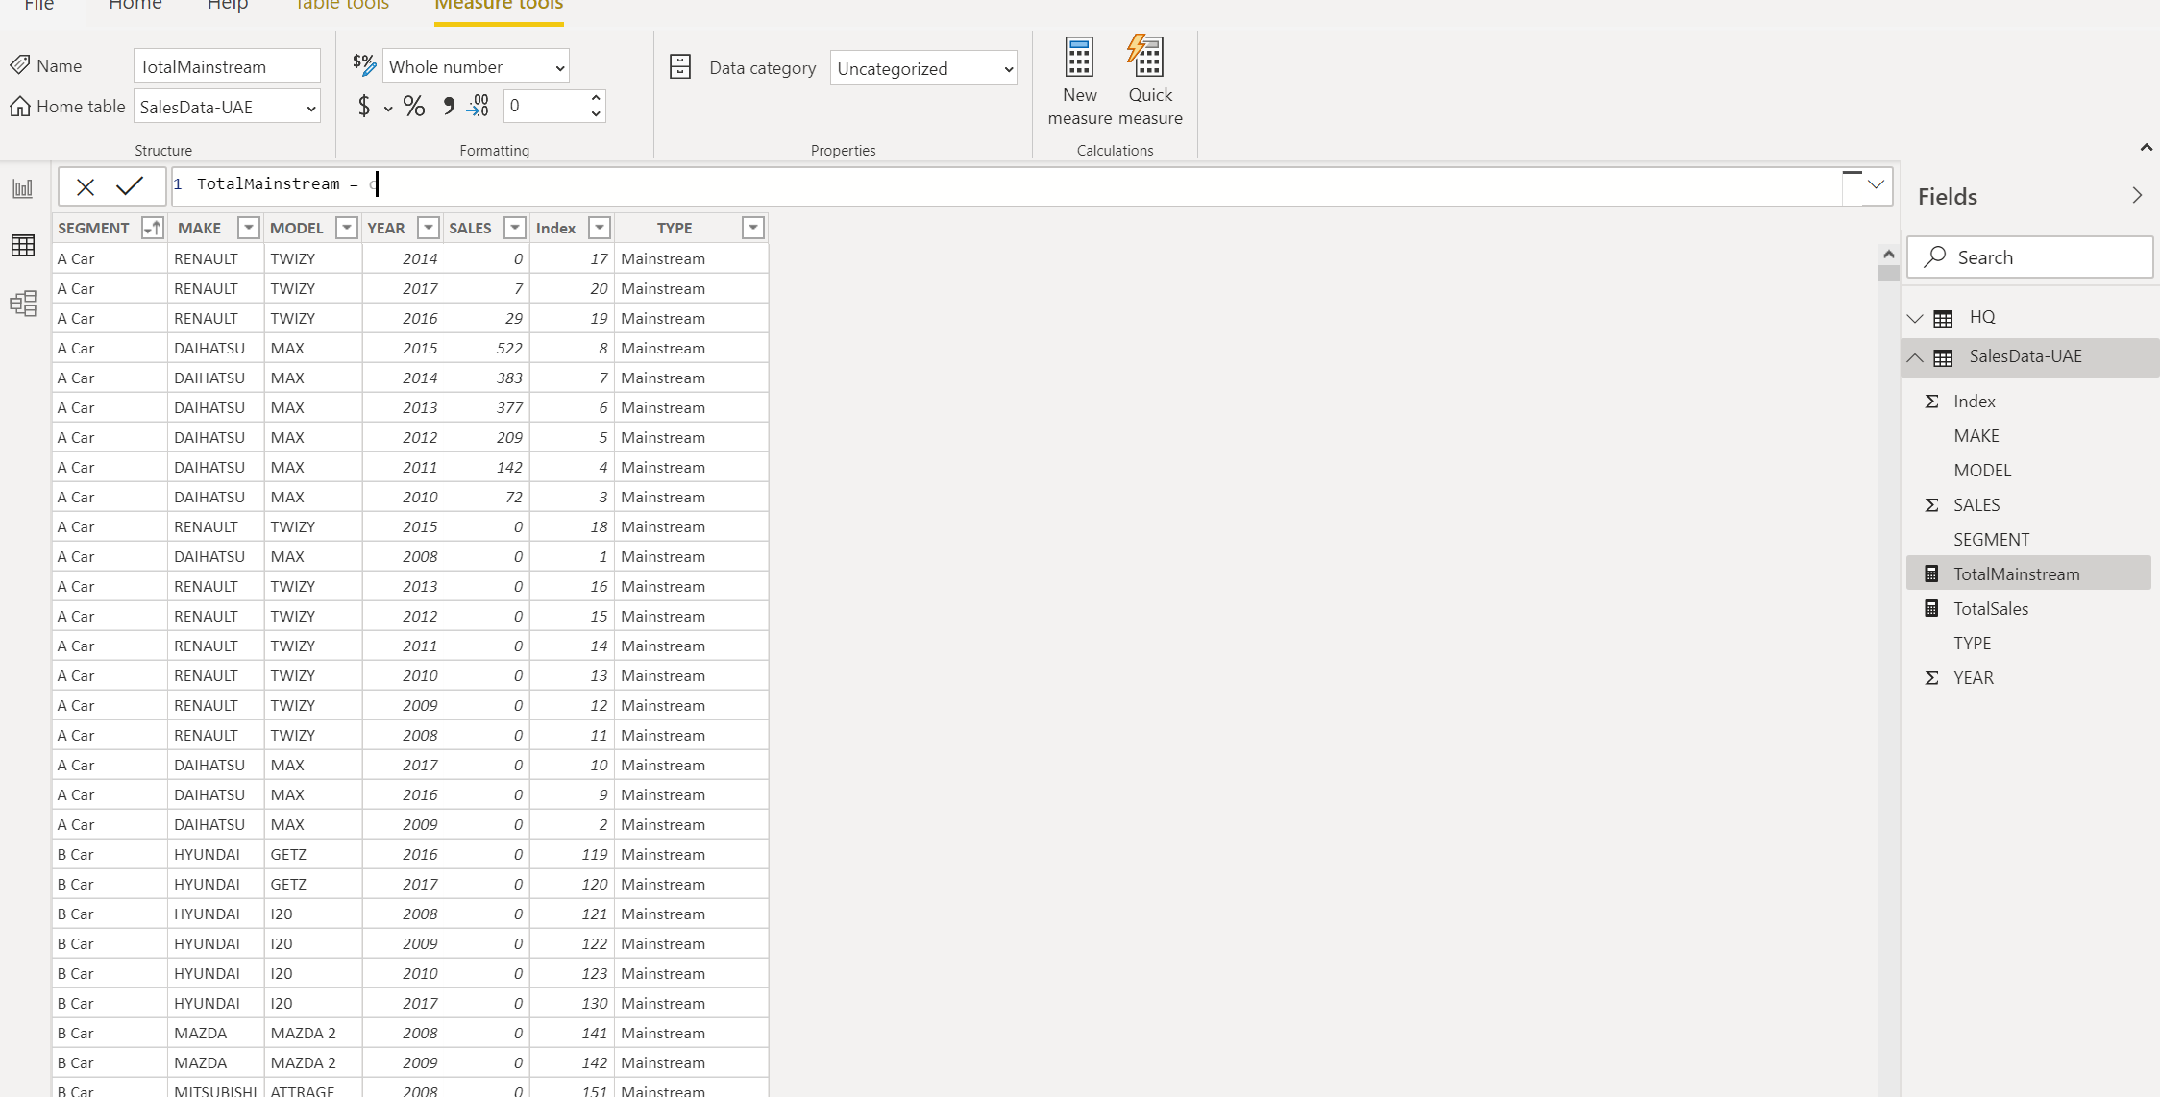Click the measure Name input field
2160x1097 pixels.
coord(227,66)
